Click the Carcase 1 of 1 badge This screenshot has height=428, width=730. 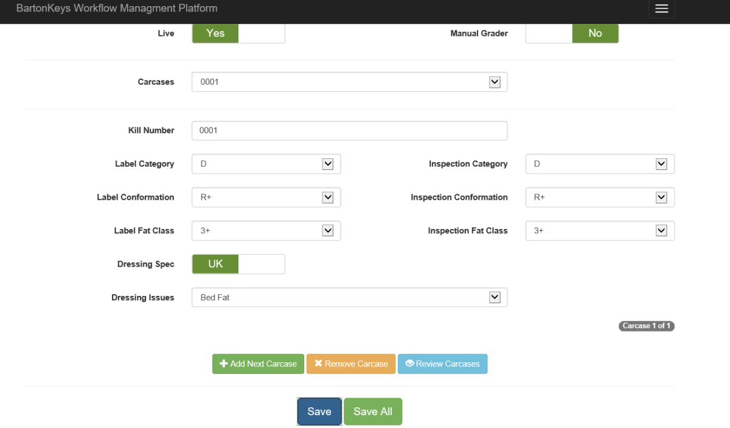click(x=646, y=326)
